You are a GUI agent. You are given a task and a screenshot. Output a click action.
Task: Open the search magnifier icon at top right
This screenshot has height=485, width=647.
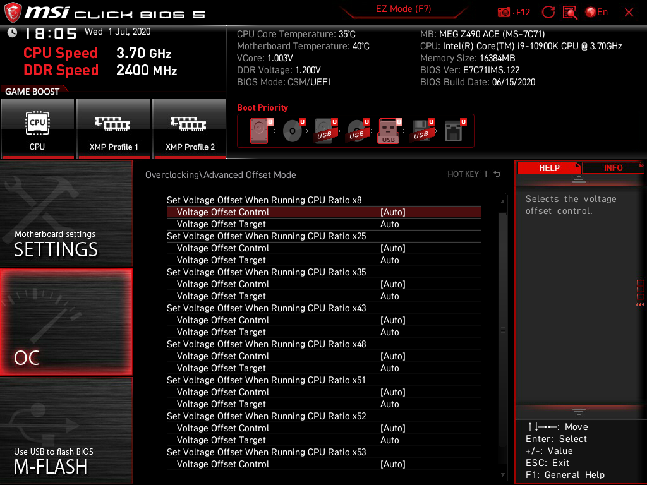pos(570,12)
